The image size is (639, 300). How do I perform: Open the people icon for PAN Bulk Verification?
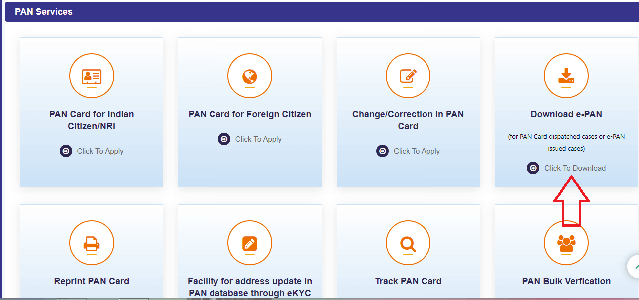click(x=566, y=243)
